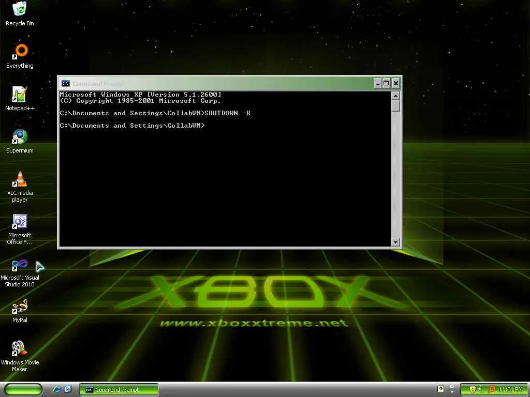Click the security shield tray icon
The width and height of the screenshot is (530, 397).
coord(473,390)
